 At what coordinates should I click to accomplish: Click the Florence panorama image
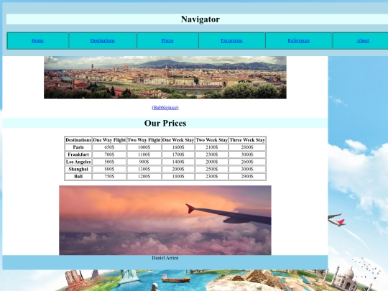165,78
